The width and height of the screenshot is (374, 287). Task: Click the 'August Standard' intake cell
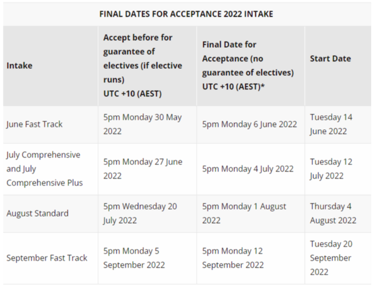coord(37,213)
